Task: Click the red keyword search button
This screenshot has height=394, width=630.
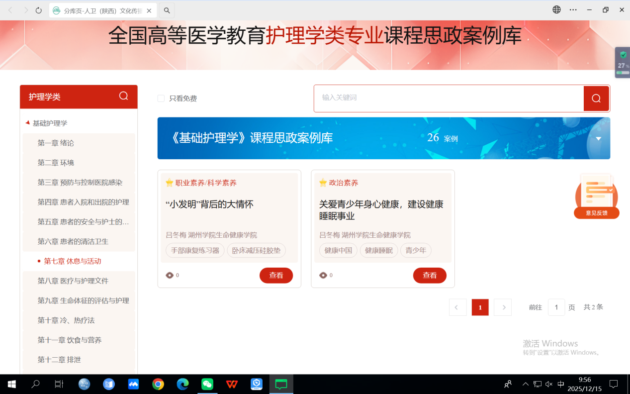Action: (596, 98)
